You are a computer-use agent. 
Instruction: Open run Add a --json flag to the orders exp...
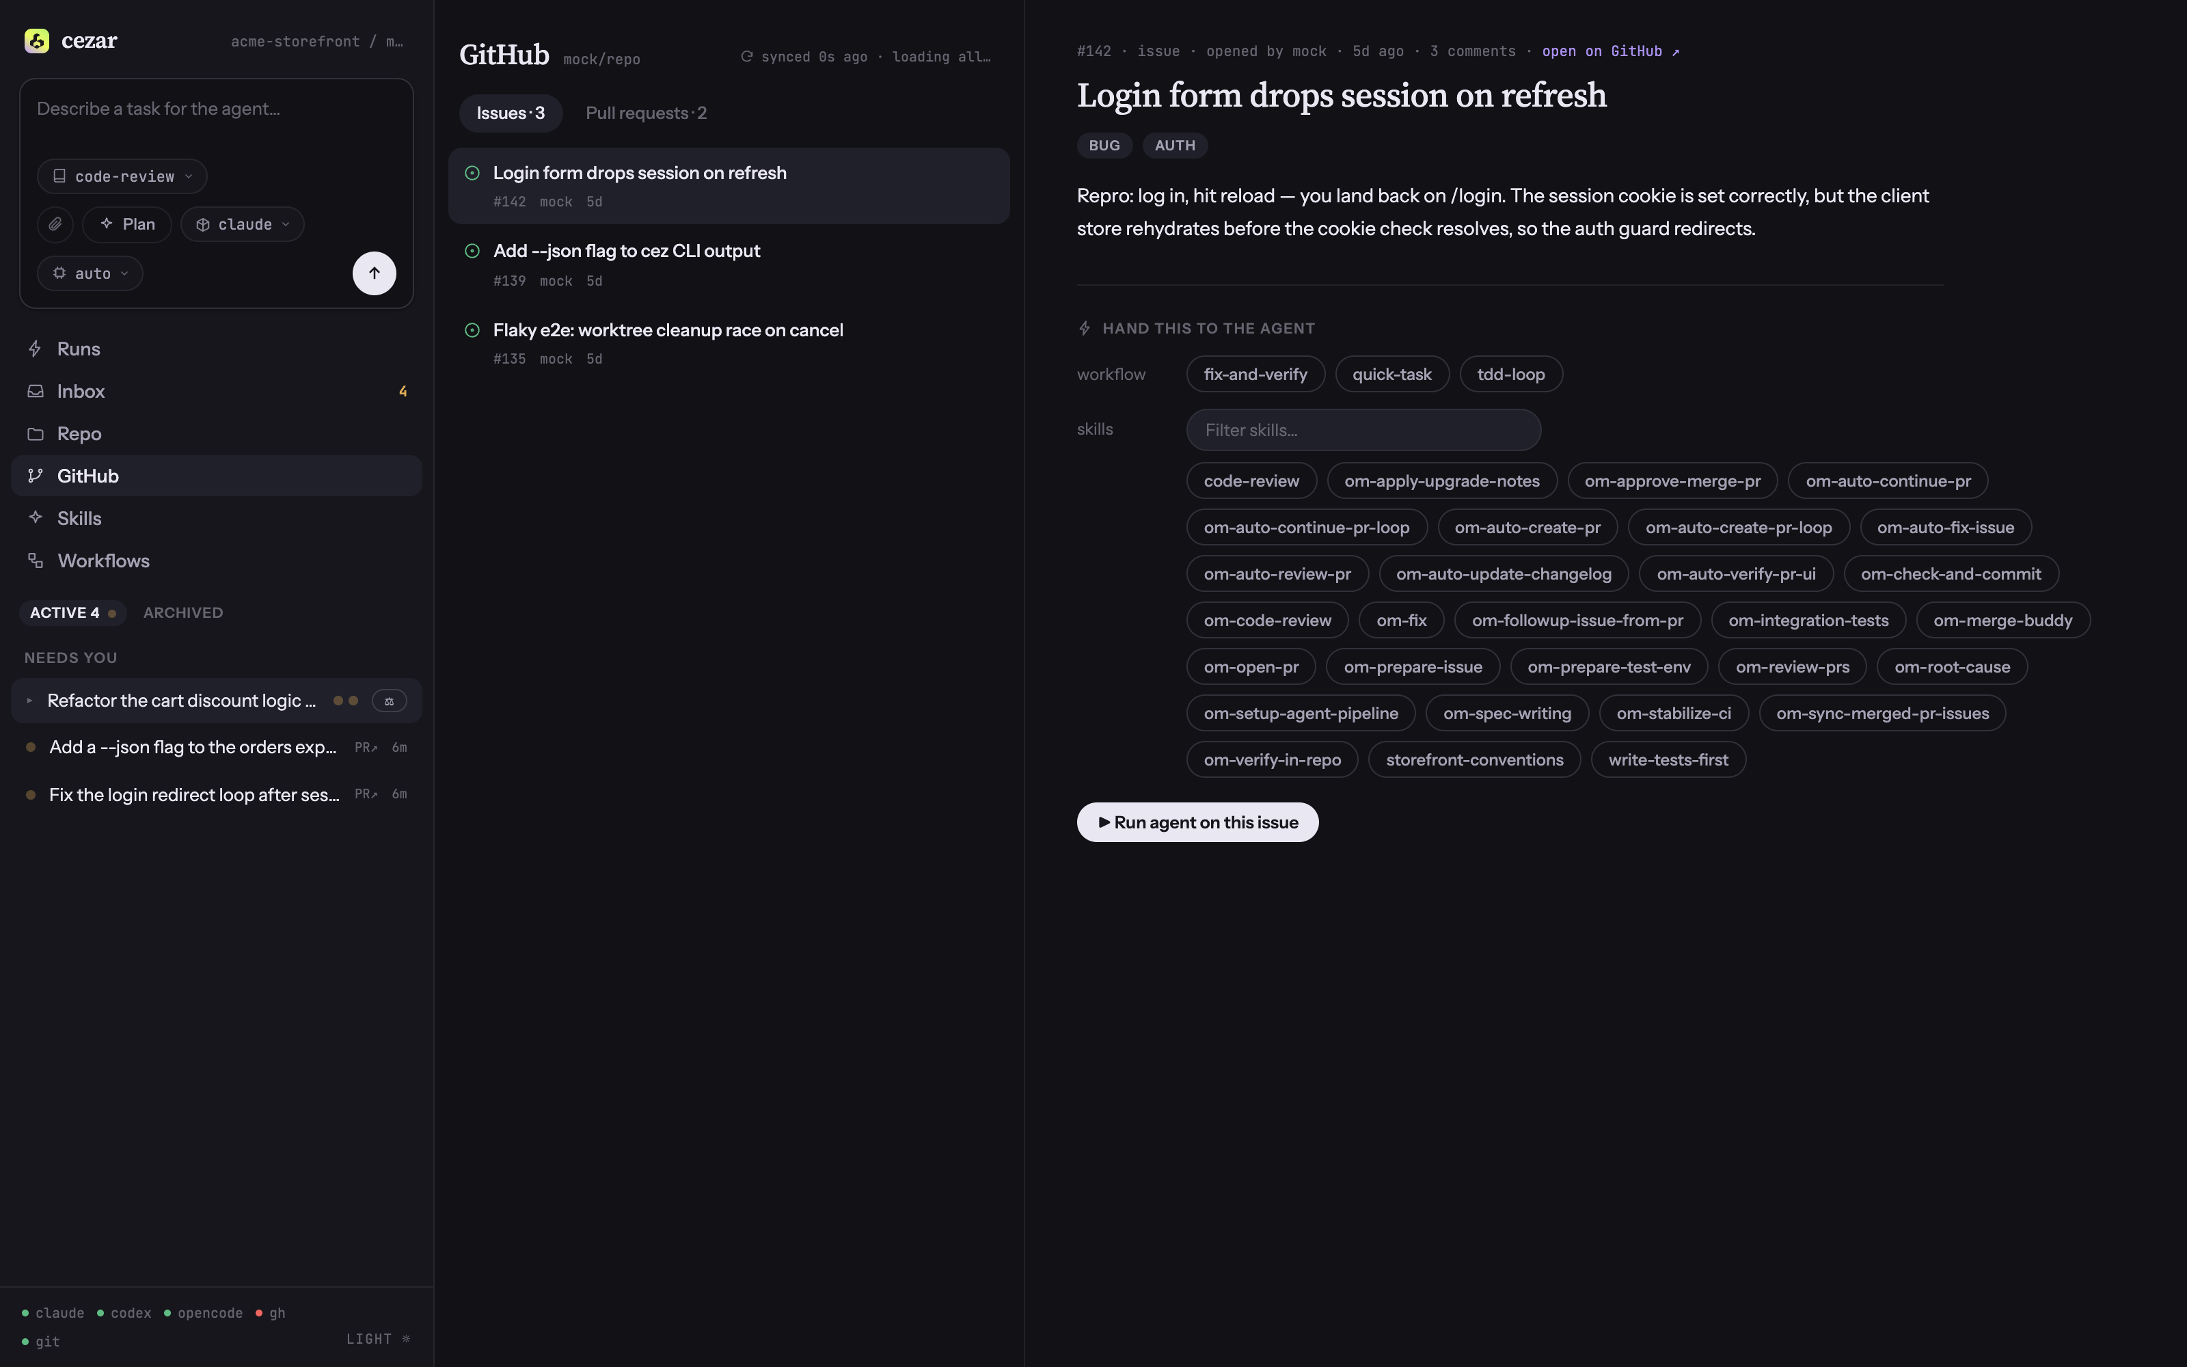pos(216,748)
